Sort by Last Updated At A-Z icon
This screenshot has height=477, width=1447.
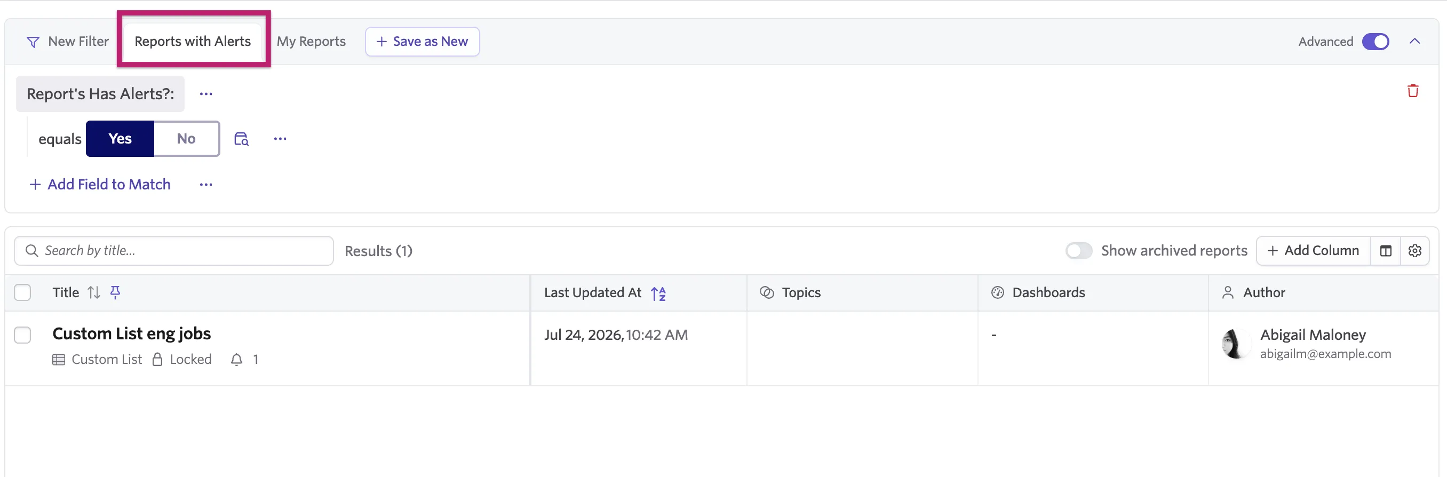coord(658,293)
